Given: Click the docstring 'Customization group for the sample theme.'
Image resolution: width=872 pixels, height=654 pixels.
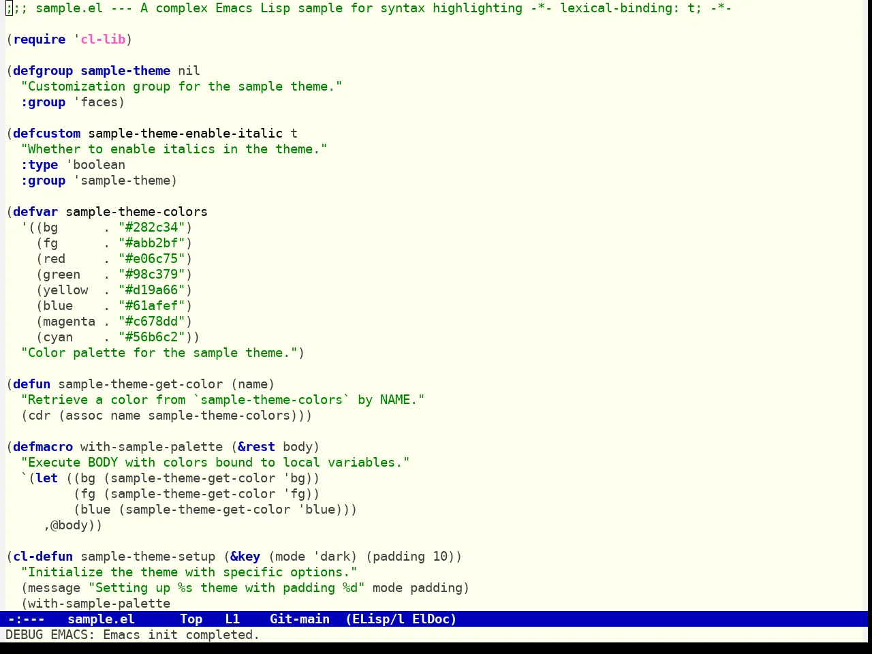Looking at the screenshot, I should click(181, 87).
